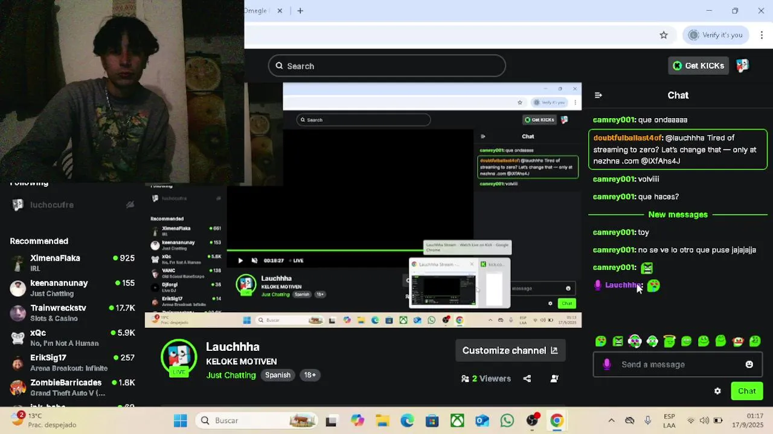Click Verify it's you profile chip
The image size is (773, 434).
716,35
